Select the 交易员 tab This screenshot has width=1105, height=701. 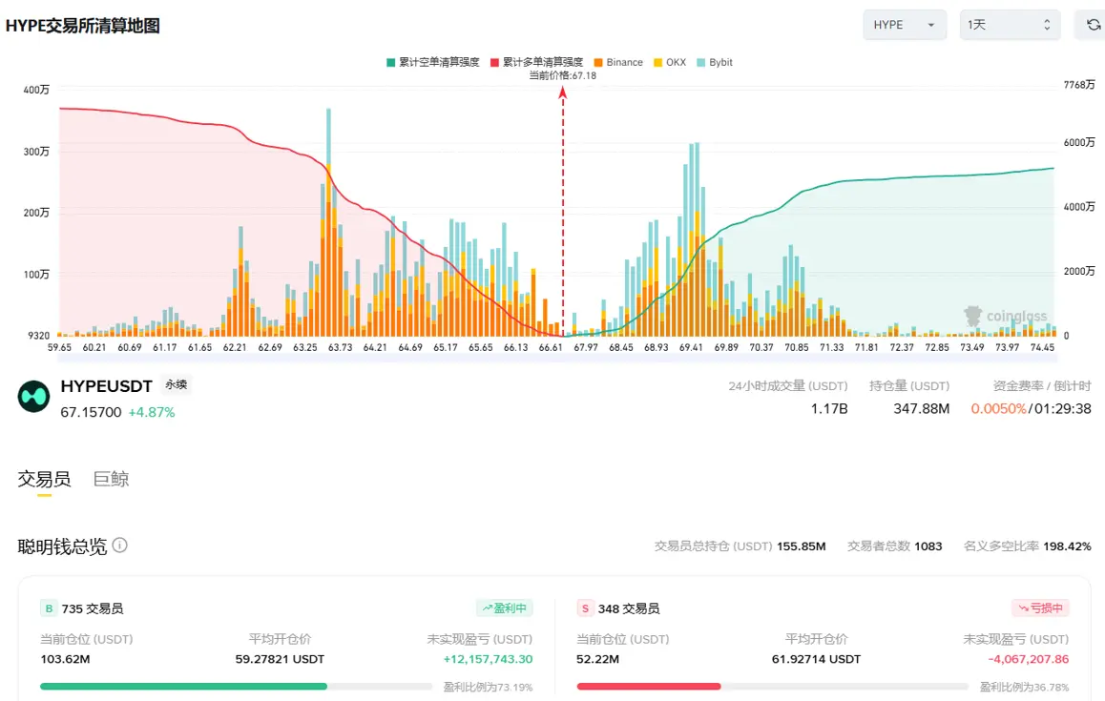coord(44,479)
